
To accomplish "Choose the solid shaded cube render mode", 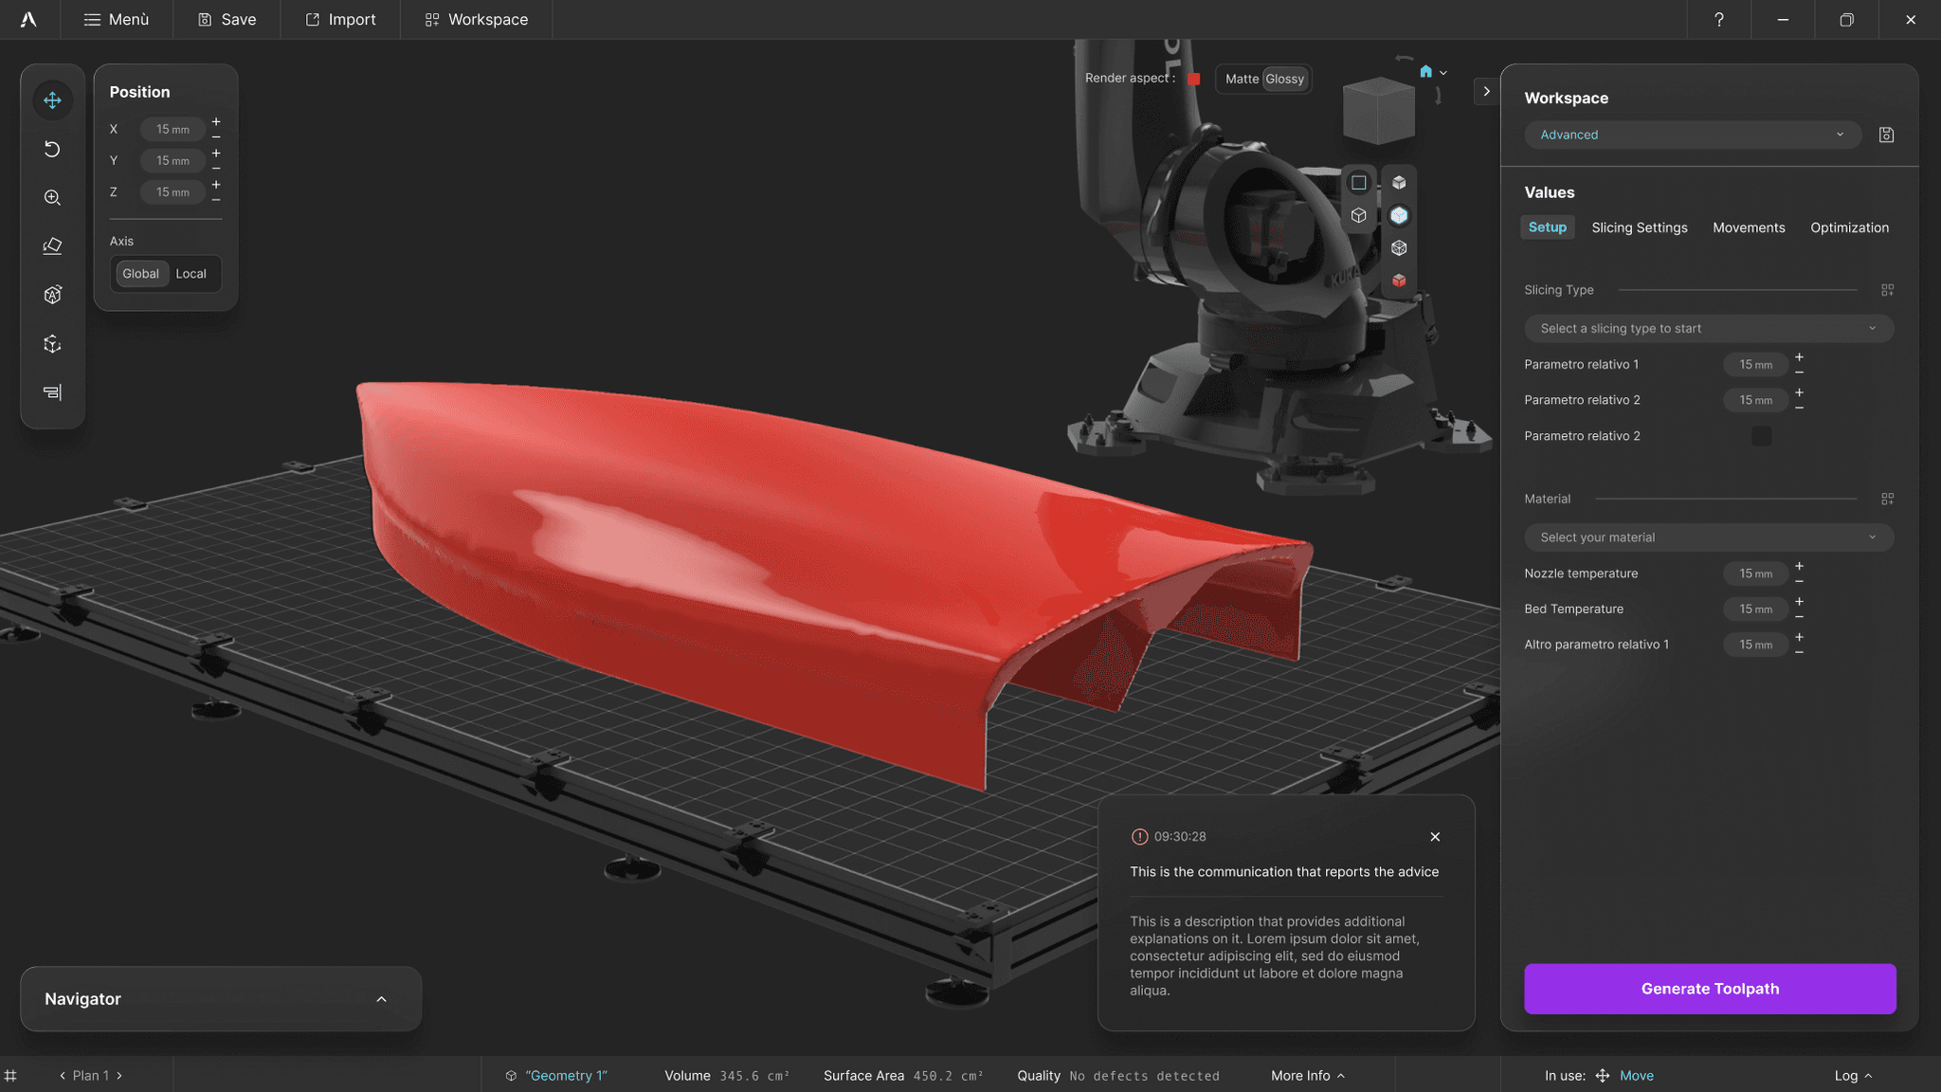I will (x=1399, y=183).
